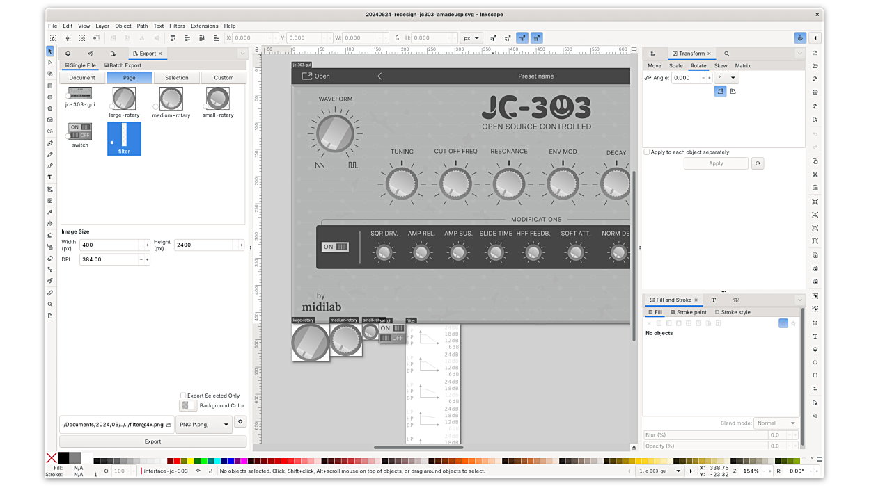Open the Align and Distribute panel tab icon
This screenshot has height=488, width=869.
[652, 54]
